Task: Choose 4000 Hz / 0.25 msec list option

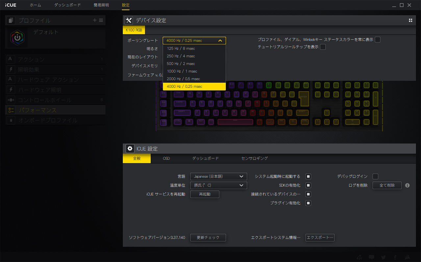Action: click(x=194, y=86)
